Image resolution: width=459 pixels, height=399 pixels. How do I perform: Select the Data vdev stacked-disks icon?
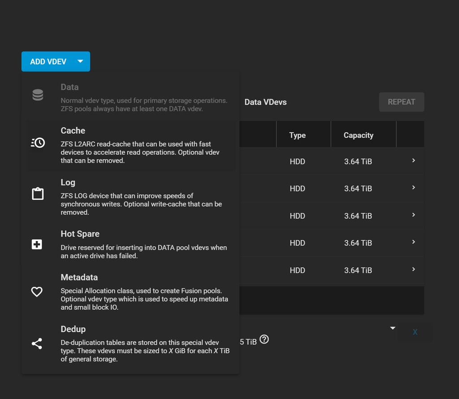tap(38, 94)
